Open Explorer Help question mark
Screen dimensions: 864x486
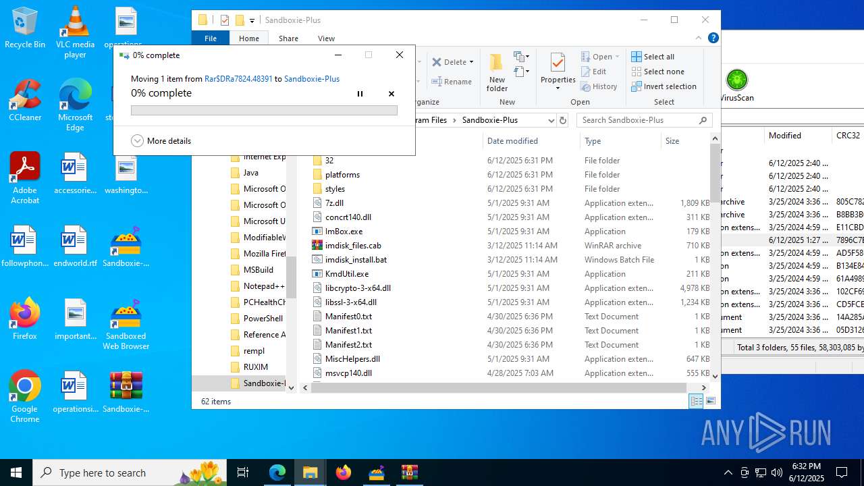pos(713,38)
